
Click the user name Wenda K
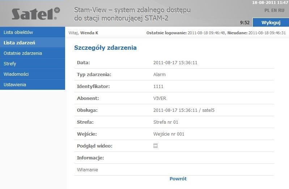click(x=89, y=33)
